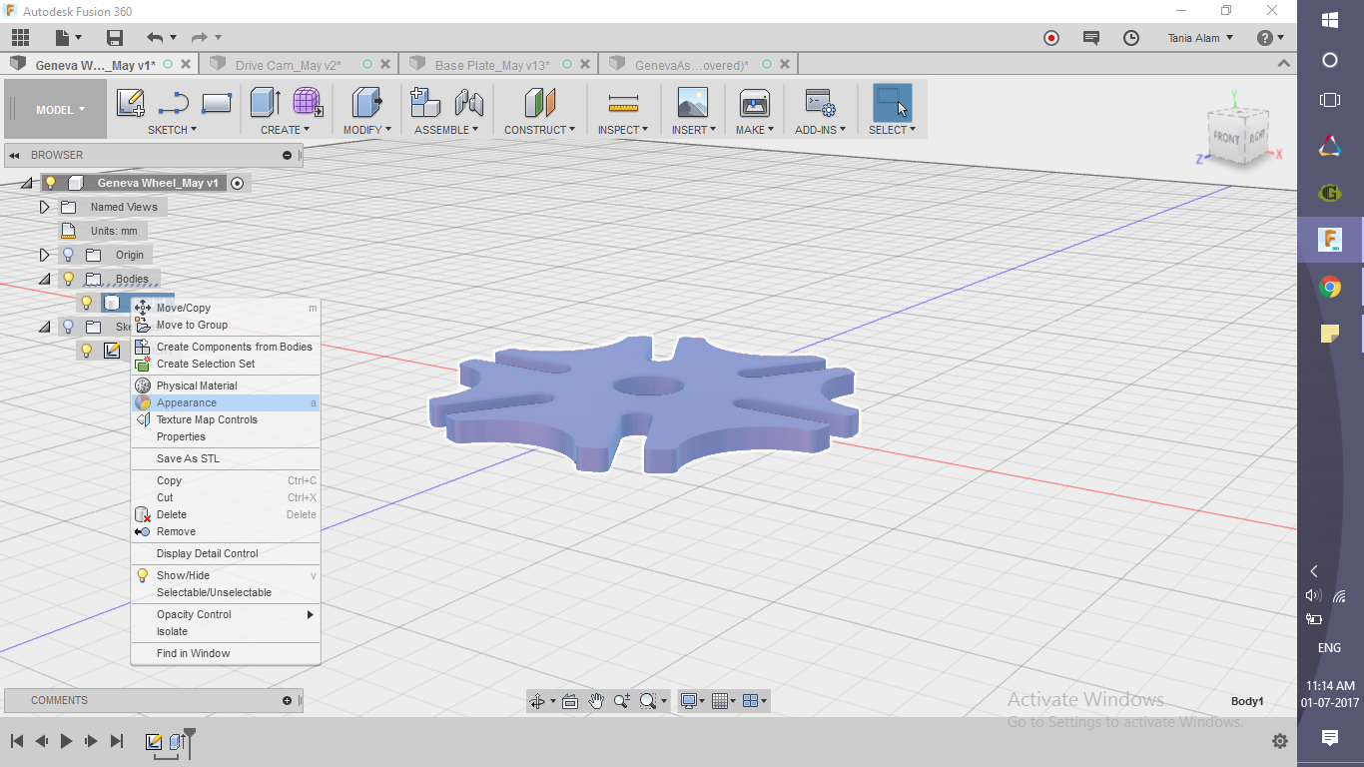Open the data panel grid icon
Viewport: 1364px width, 767px height.
click(20, 38)
